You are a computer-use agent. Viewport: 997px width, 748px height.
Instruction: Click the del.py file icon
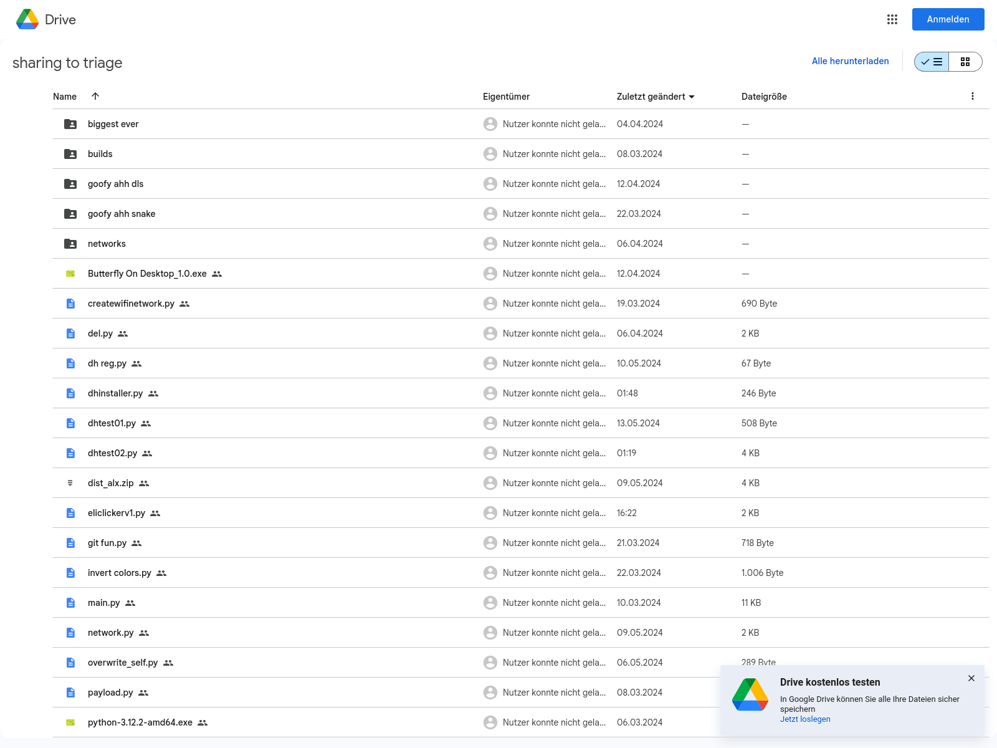[x=70, y=333]
